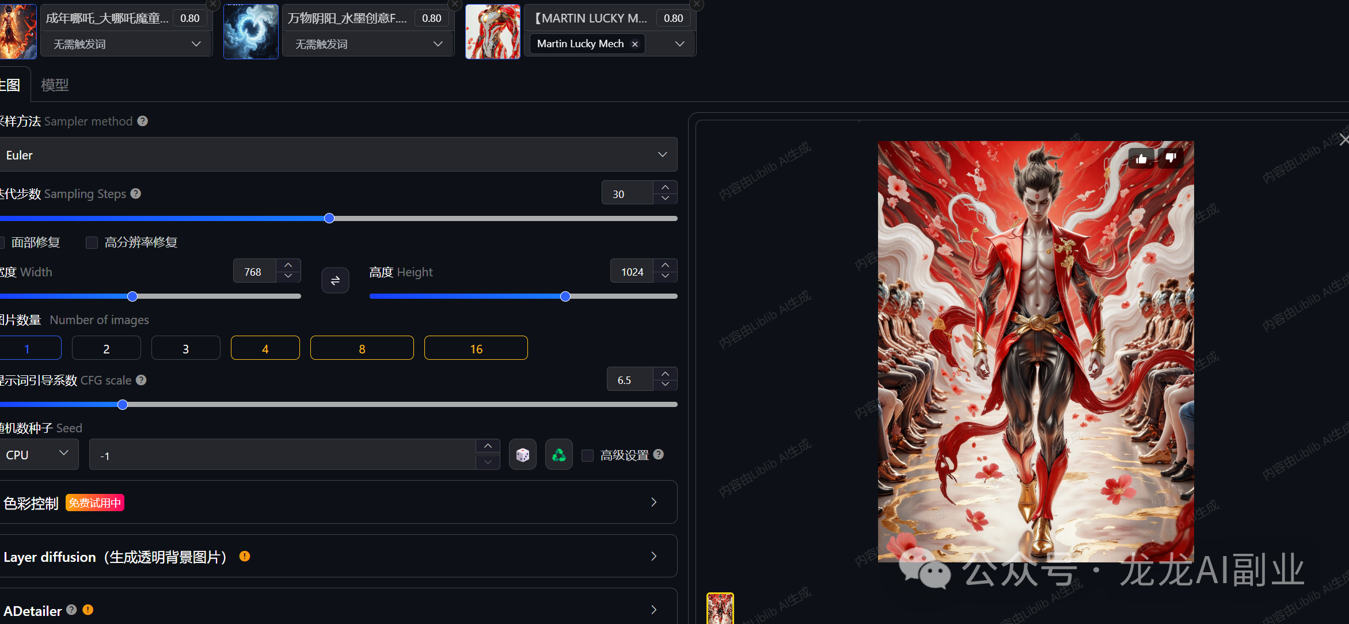
Task: Click orange warning icon next to ADetailer
Action: [88, 610]
